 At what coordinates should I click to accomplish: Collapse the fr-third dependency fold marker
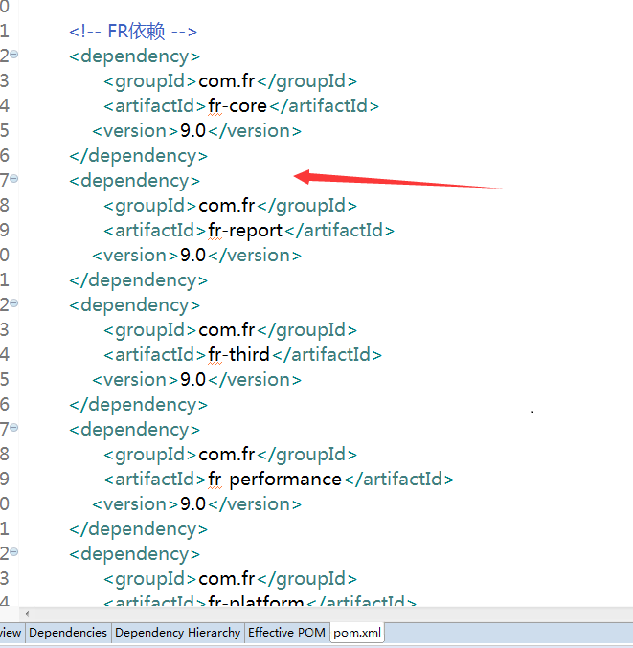click(x=14, y=302)
